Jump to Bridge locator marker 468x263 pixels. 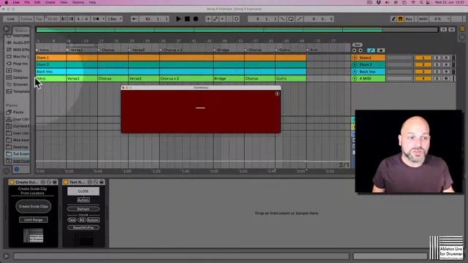coord(222,50)
